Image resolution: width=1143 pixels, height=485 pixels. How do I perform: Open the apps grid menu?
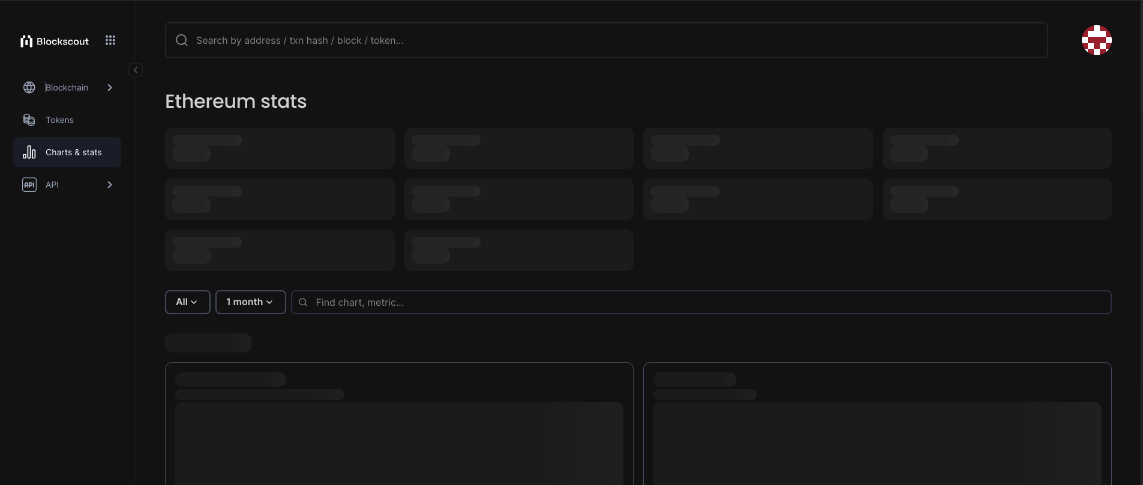point(110,40)
